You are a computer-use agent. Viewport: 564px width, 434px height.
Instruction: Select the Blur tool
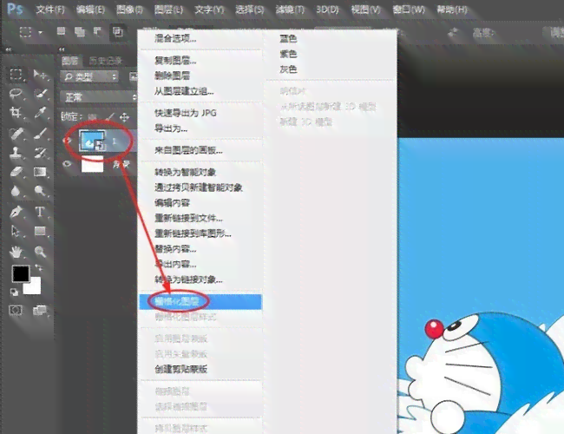click(x=16, y=191)
